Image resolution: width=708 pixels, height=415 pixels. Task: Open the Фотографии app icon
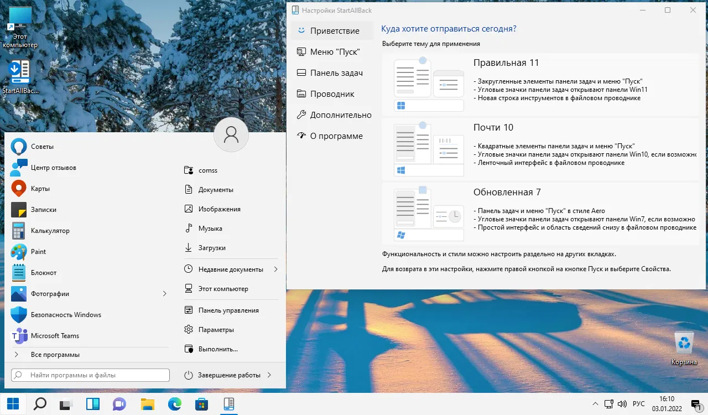tap(19, 294)
